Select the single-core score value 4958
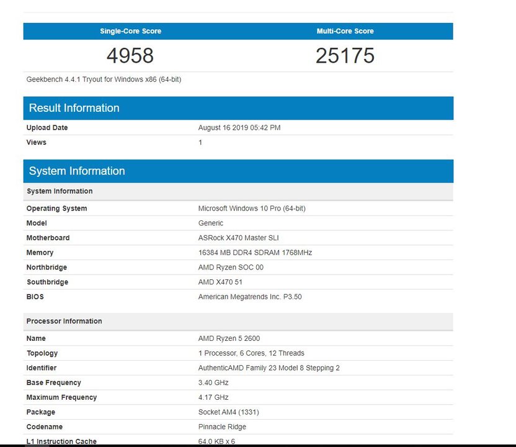The image size is (516, 447). pyautogui.click(x=130, y=55)
